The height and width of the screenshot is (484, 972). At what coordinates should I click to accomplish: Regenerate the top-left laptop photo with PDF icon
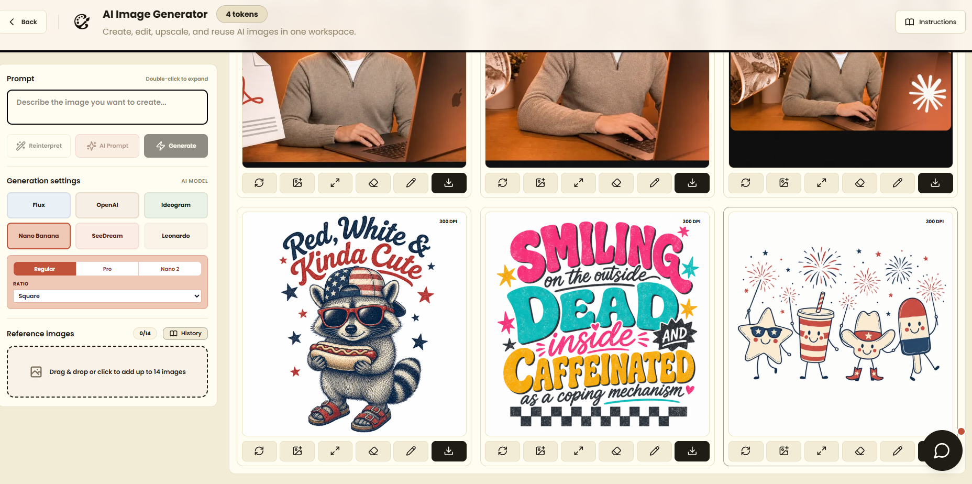259,183
